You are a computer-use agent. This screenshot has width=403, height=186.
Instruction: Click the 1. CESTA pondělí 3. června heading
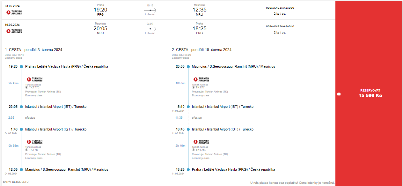coord(34,50)
